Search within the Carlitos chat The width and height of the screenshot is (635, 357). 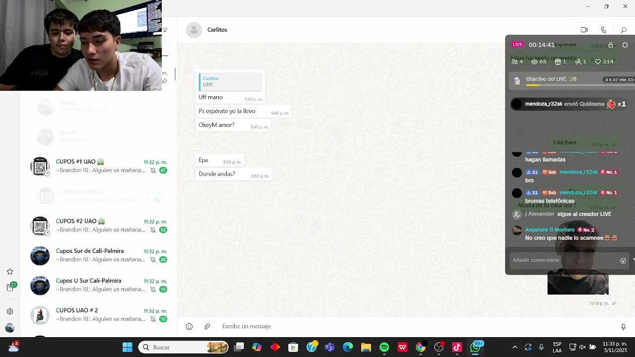[624, 30]
